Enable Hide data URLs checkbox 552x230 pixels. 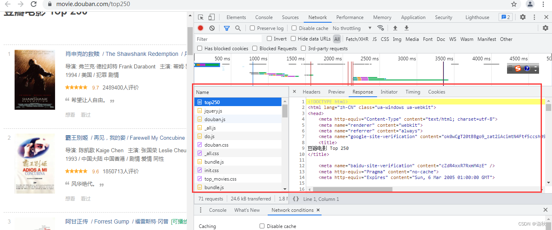tap(293, 39)
